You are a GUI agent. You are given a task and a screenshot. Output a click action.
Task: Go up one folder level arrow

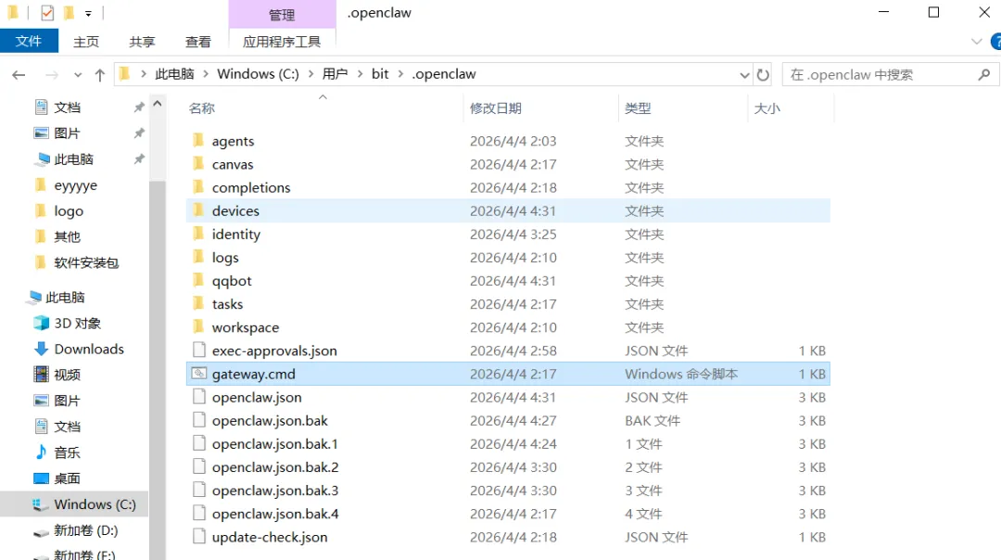click(x=99, y=75)
